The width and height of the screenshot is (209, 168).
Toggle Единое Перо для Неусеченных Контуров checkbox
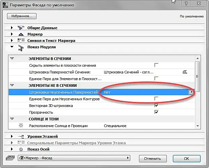point(156,99)
